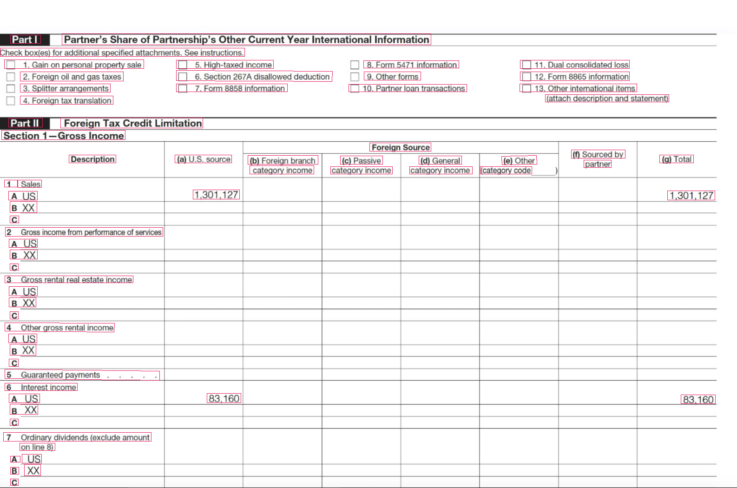The width and height of the screenshot is (737, 488).
Task: Check the Other forms box
Action: pyautogui.click(x=355, y=77)
